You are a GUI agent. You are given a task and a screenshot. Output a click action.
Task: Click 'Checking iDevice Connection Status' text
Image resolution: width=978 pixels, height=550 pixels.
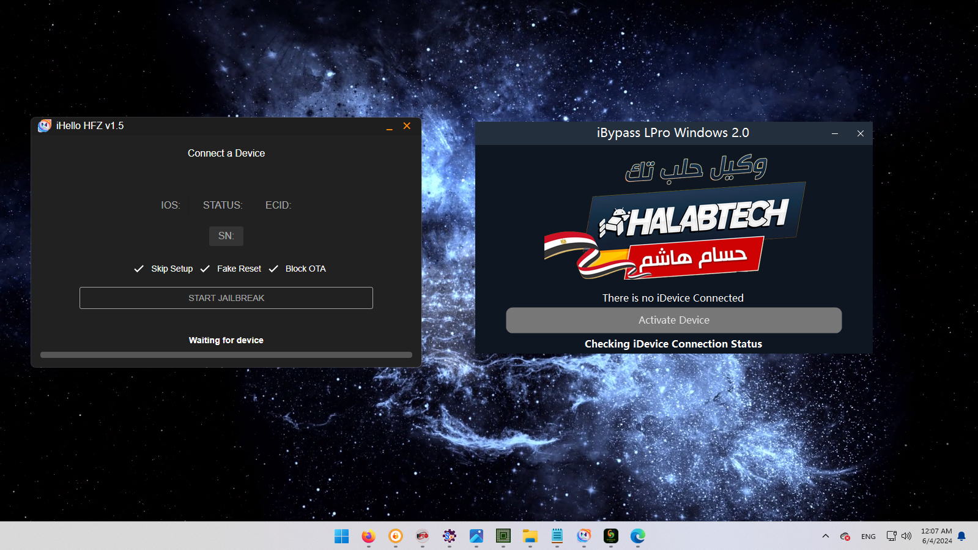coord(673,344)
